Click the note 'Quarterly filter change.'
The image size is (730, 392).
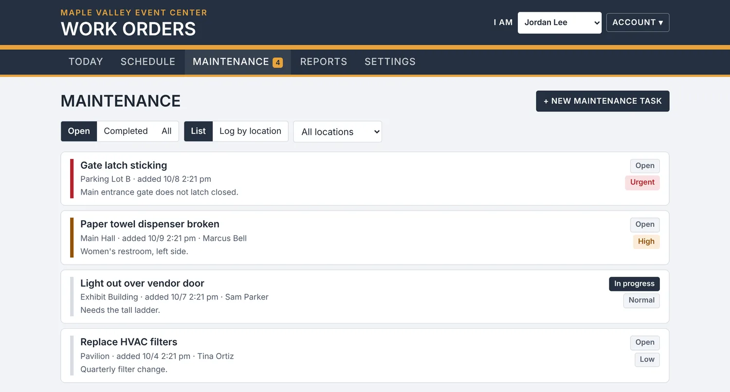pos(124,370)
